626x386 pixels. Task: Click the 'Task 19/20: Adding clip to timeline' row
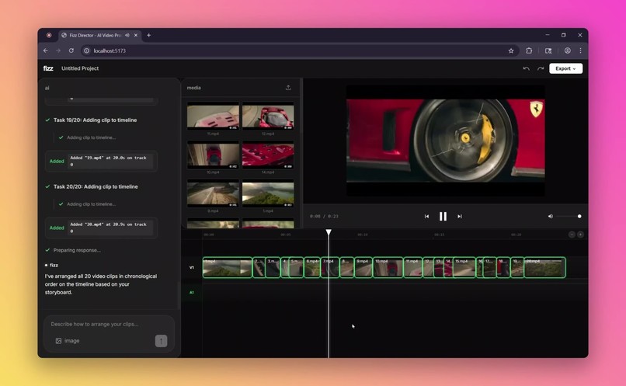click(x=95, y=120)
